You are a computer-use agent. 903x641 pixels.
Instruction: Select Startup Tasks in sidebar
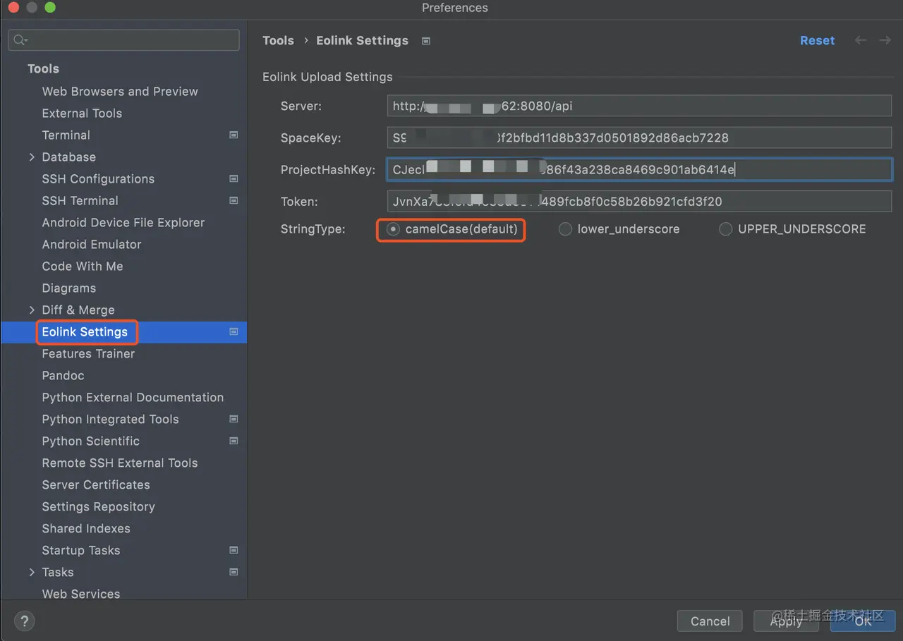coord(81,550)
